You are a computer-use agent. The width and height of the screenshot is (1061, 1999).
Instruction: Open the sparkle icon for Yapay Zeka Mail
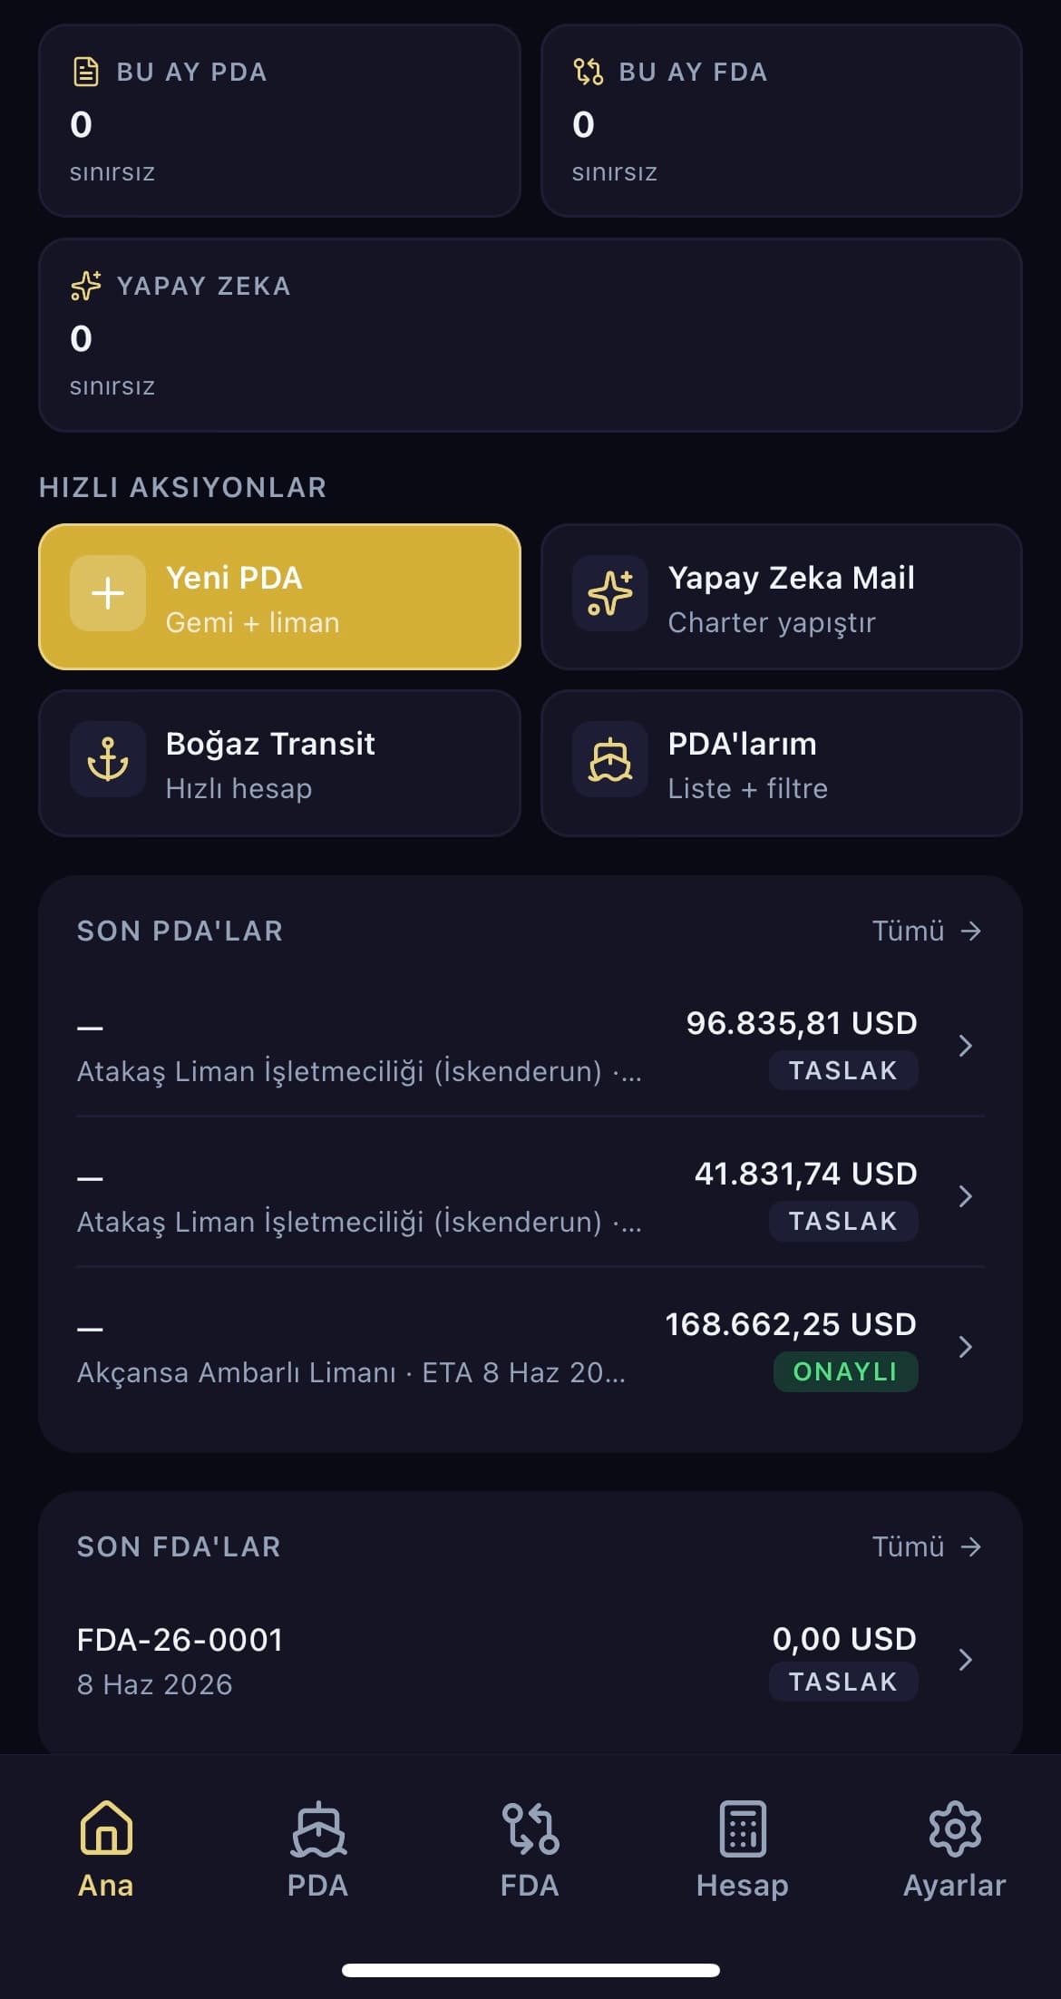[609, 594]
